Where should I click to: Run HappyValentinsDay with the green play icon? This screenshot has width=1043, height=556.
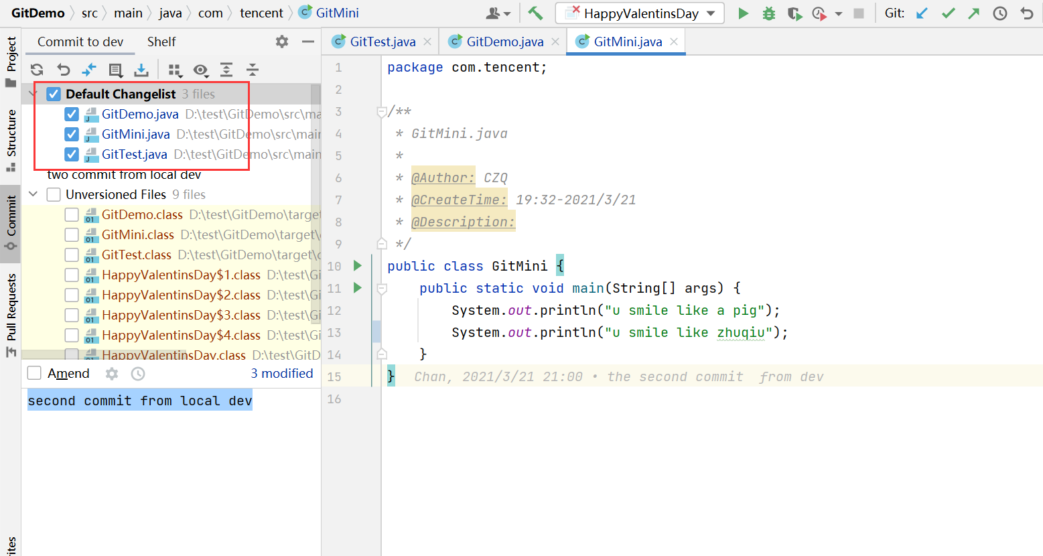pyautogui.click(x=743, y=13)
